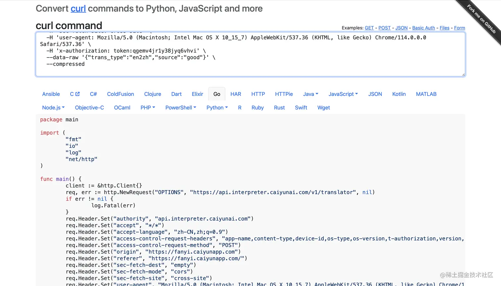Click the 'package main' code line
The width and height of the screenshot is (501, 286).
coord(59,119)
